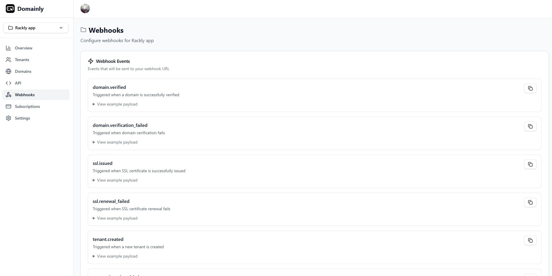
Task: Click the Settings gear icon
Action: click(8, 118)
